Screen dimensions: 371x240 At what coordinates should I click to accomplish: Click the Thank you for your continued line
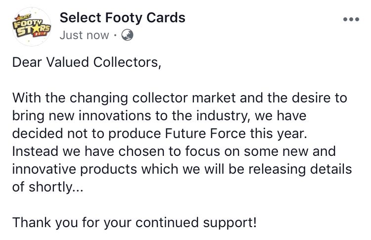135,223
